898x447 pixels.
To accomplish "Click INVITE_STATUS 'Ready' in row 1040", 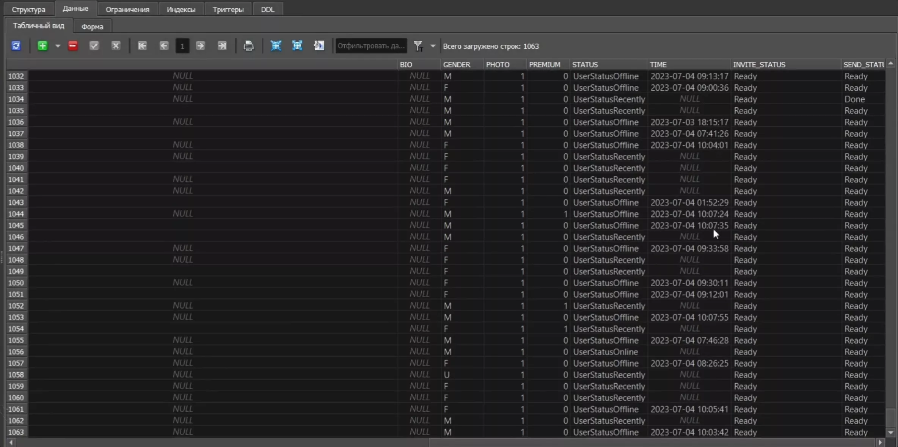I will pos(786,168).
